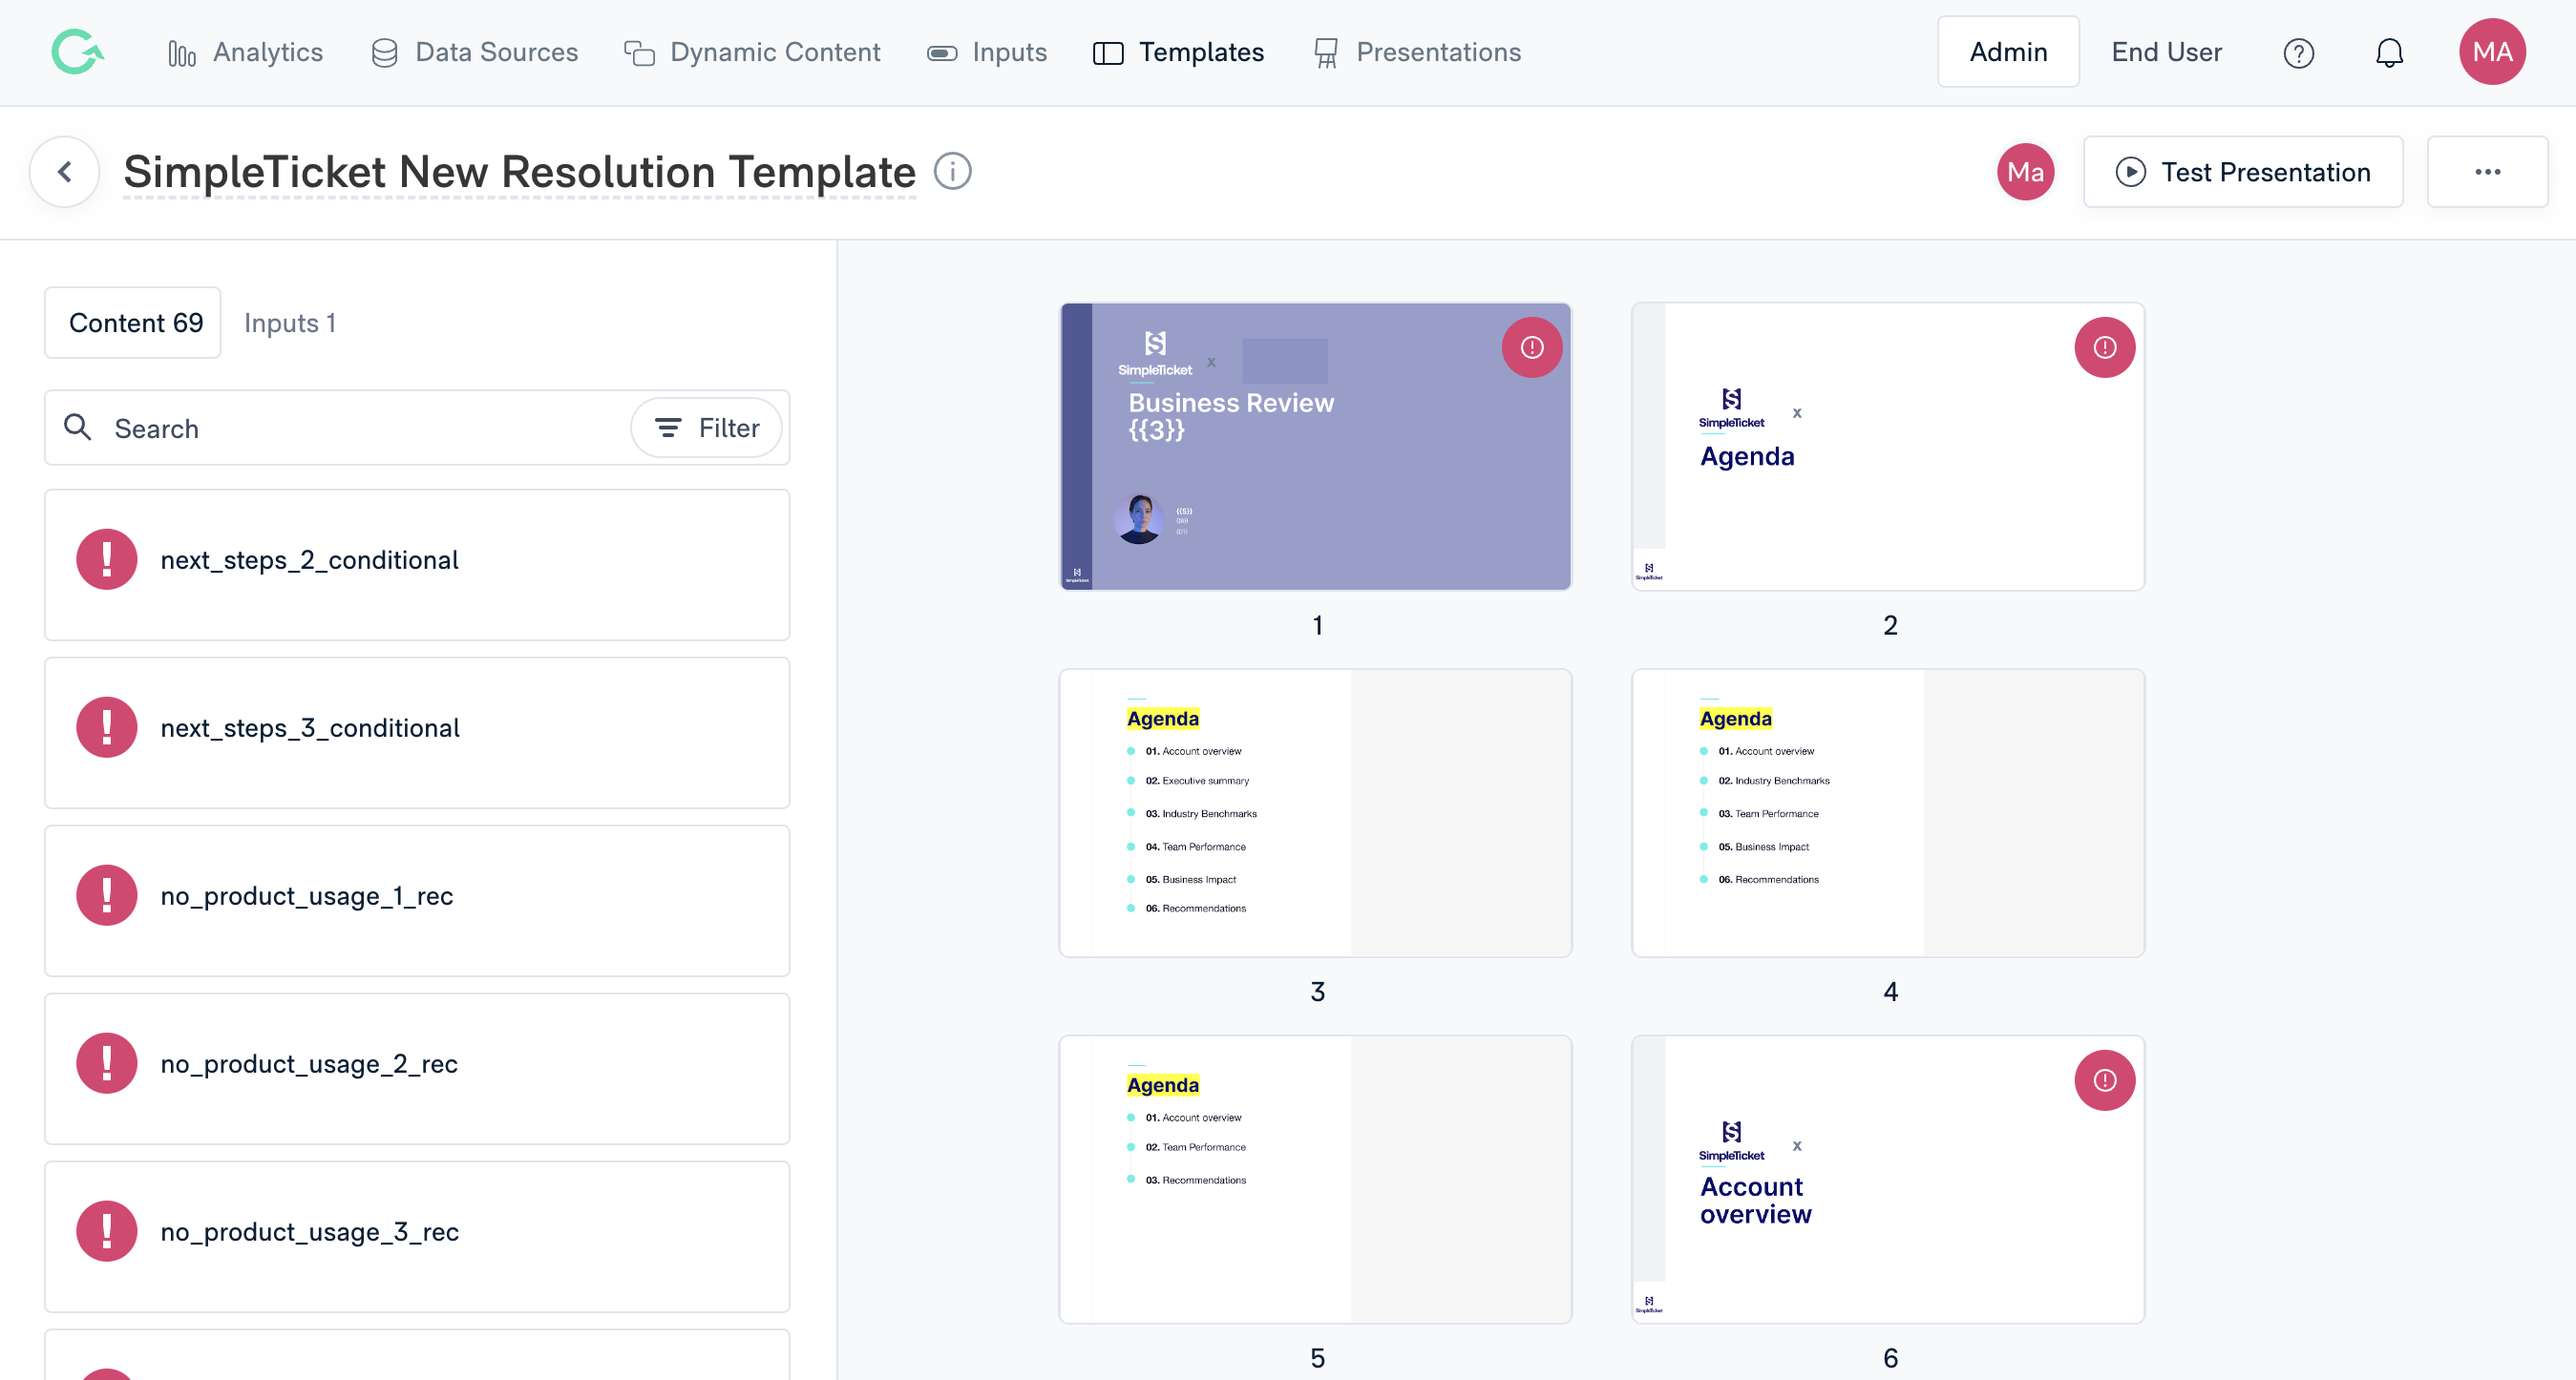The image size is (2576, 1380).
Task: Open the Data Sources section
Action: coord(474,52)
